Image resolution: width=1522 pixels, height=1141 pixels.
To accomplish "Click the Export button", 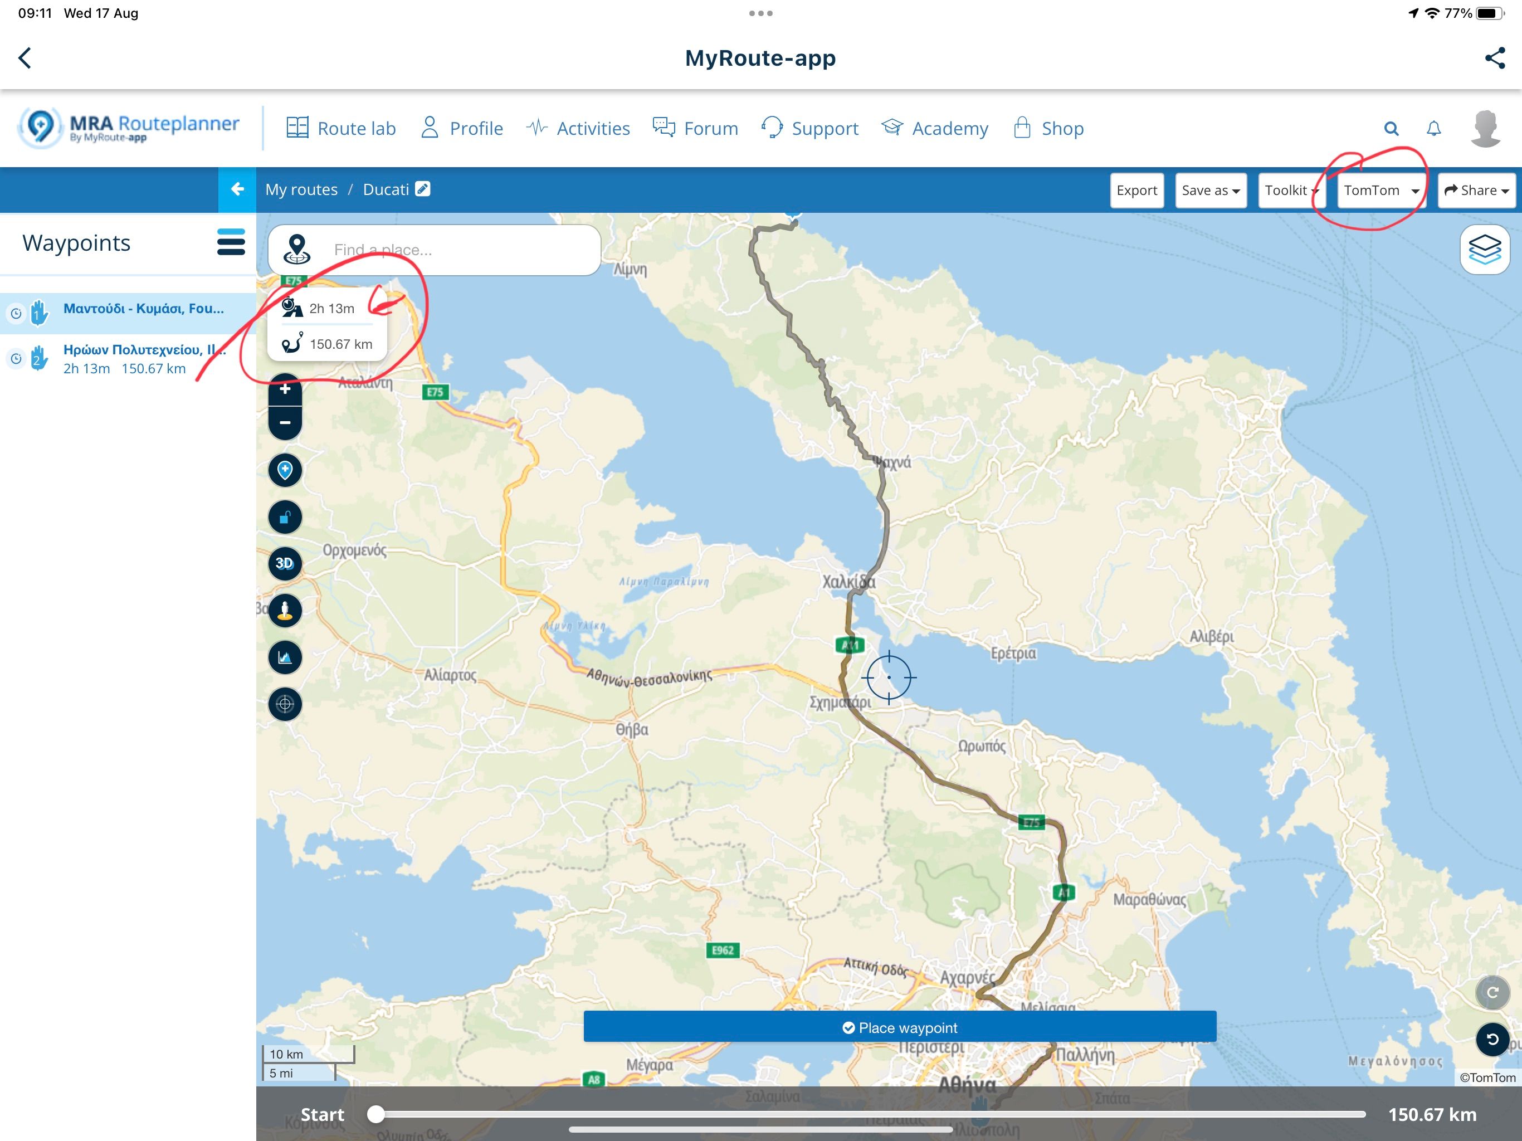I will tap(1136, 191).
